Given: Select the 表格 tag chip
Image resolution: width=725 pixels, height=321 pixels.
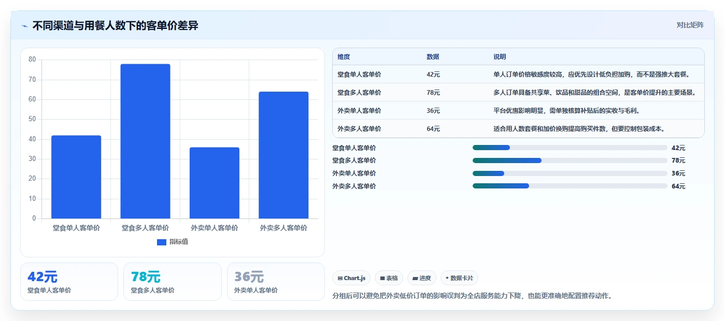Looking at the screenshot, I should click(x=389, y=278).
